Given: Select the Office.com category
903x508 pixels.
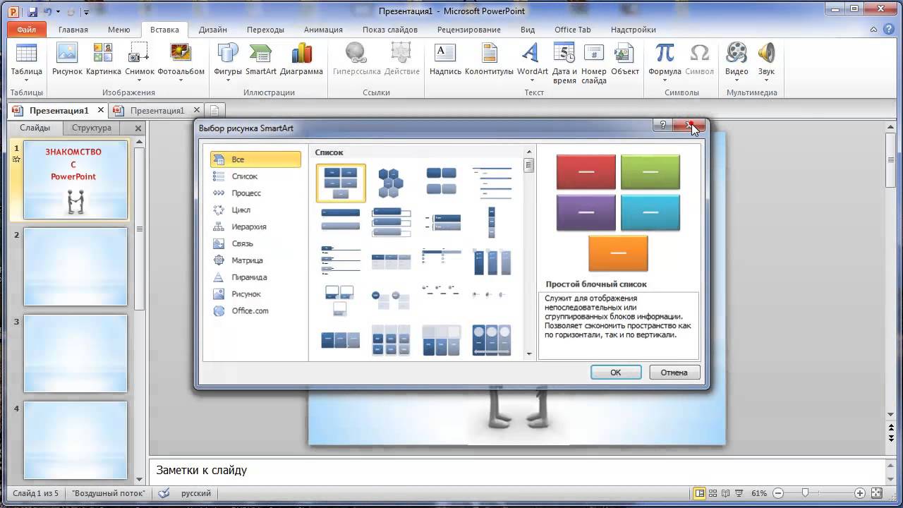Looking at the screenshot, I should point(255,311).
